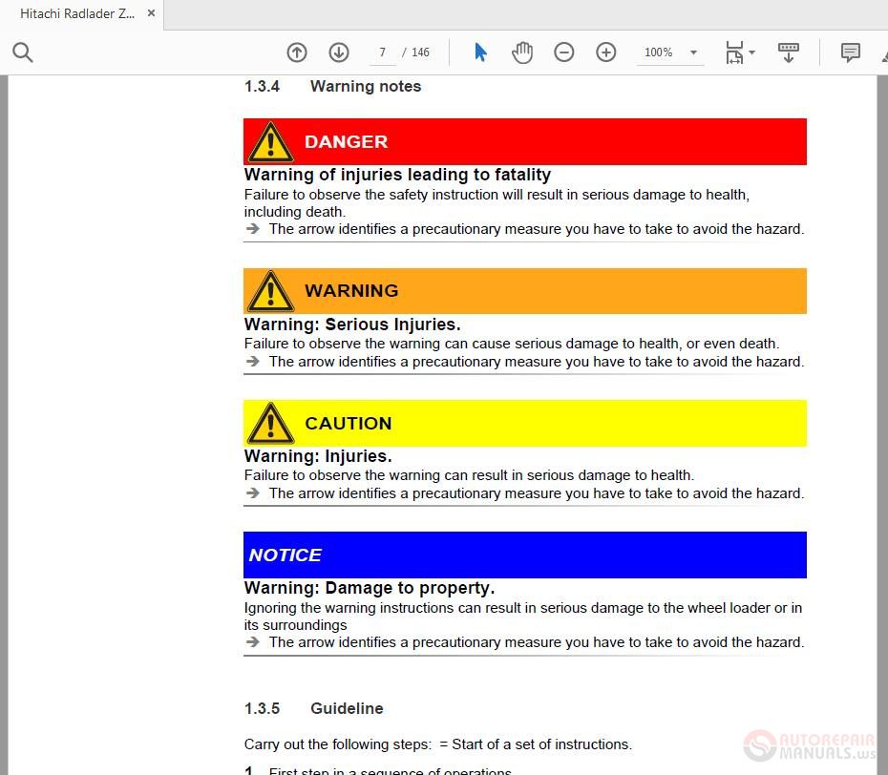This screenshot has height=775, width=888.
Task: Click the blue NOTICE banner
Action: 525,555
